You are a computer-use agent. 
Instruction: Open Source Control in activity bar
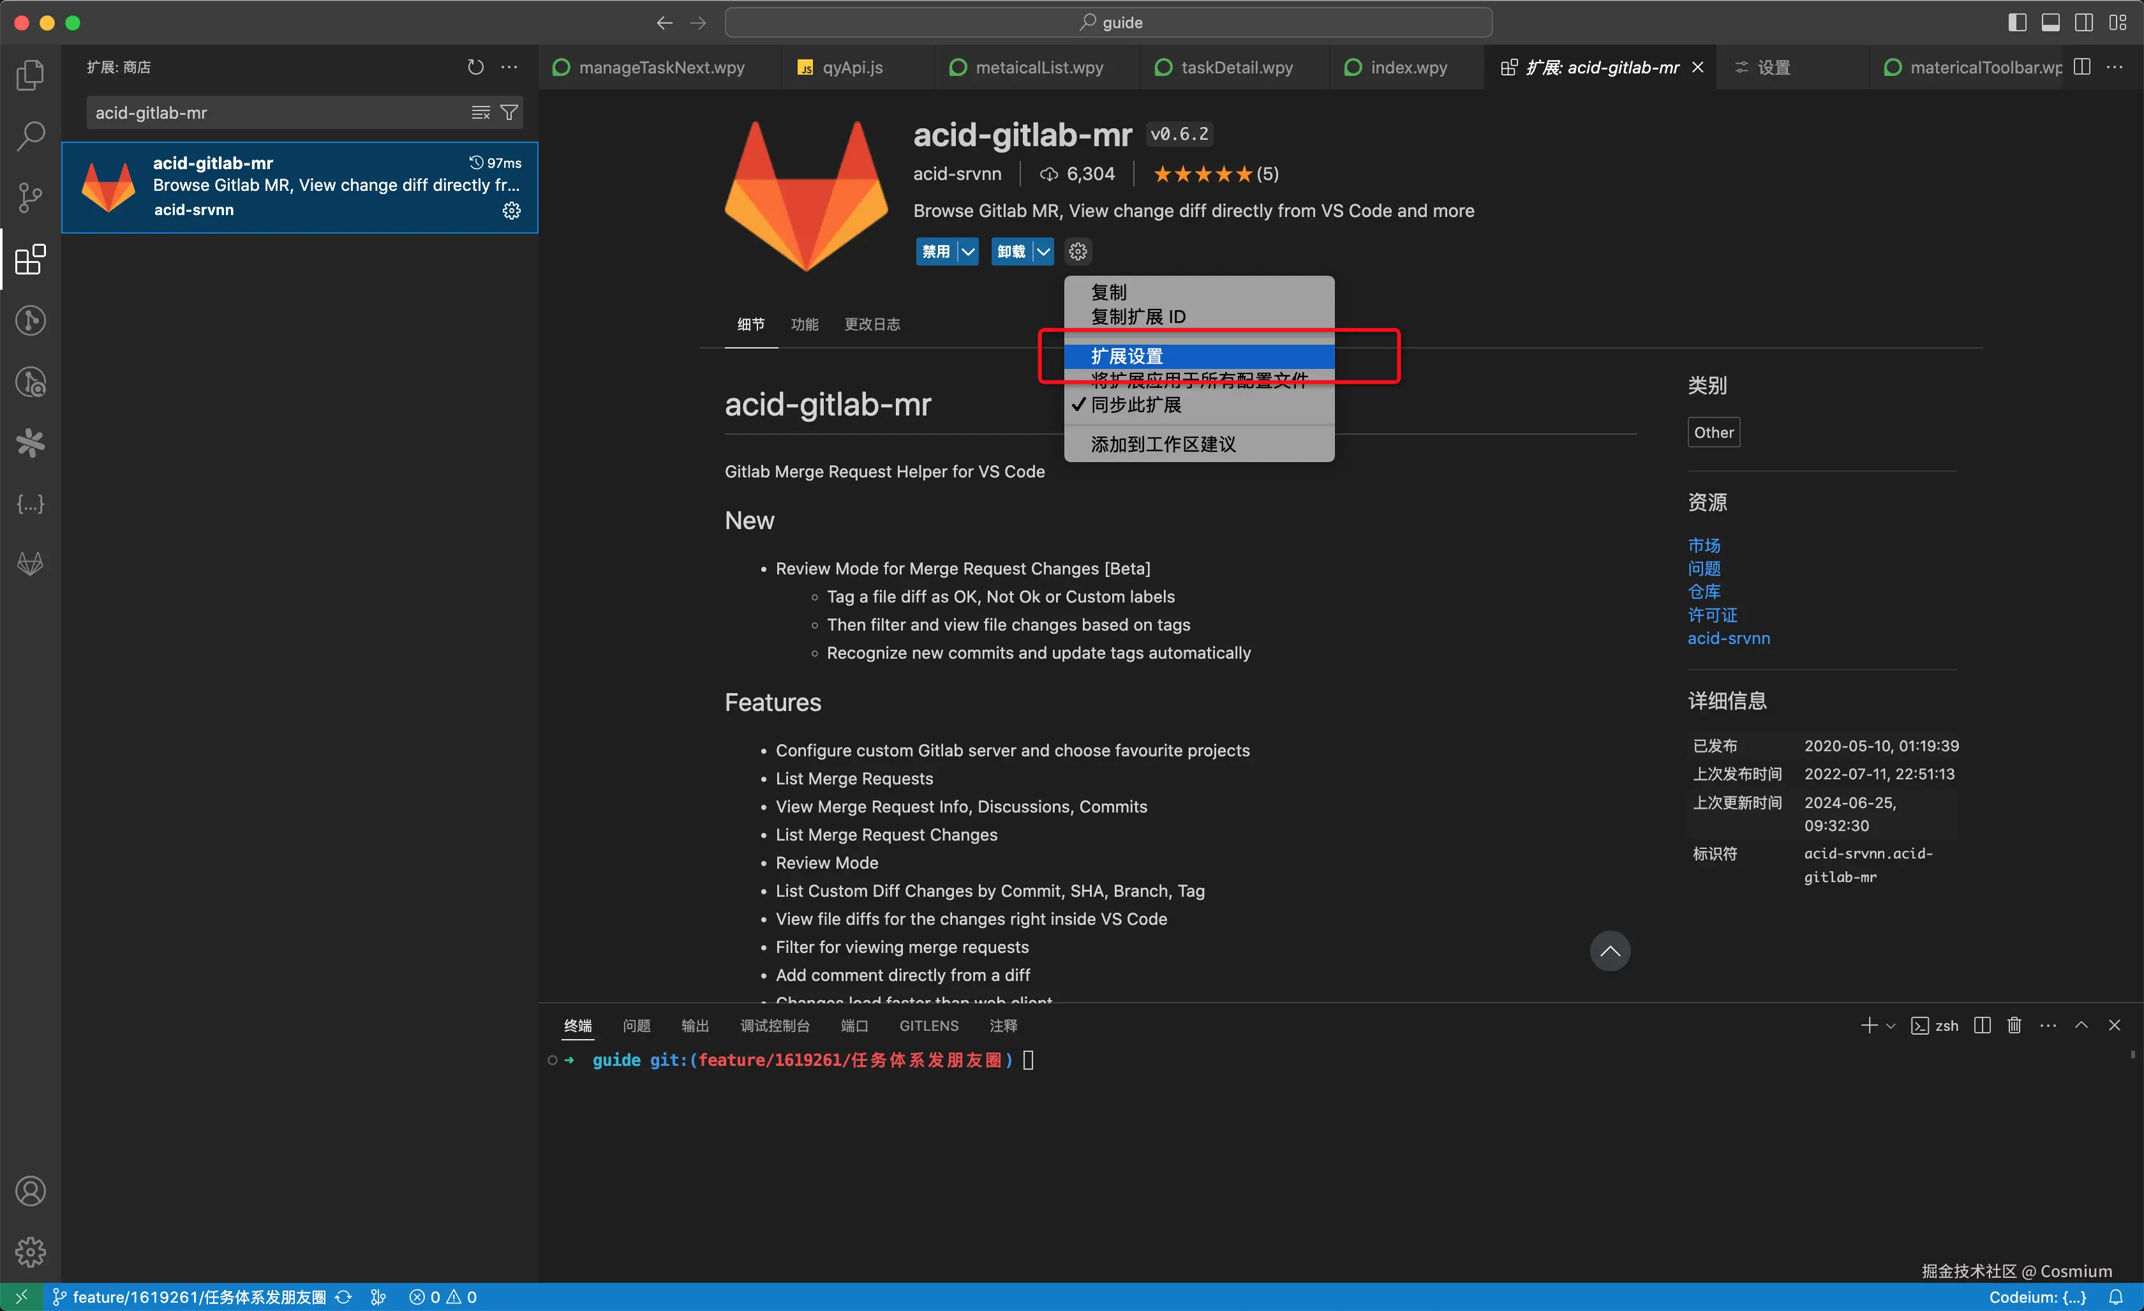pyautogui.click(x=31, y=197)
